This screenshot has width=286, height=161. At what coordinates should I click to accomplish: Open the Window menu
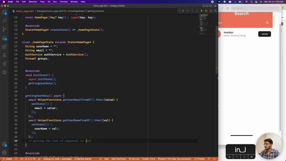pos(74,2)
